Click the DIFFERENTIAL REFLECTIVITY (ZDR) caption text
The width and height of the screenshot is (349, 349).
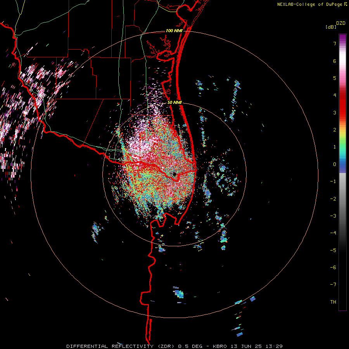pyautogui.click(x=121, y=346)
